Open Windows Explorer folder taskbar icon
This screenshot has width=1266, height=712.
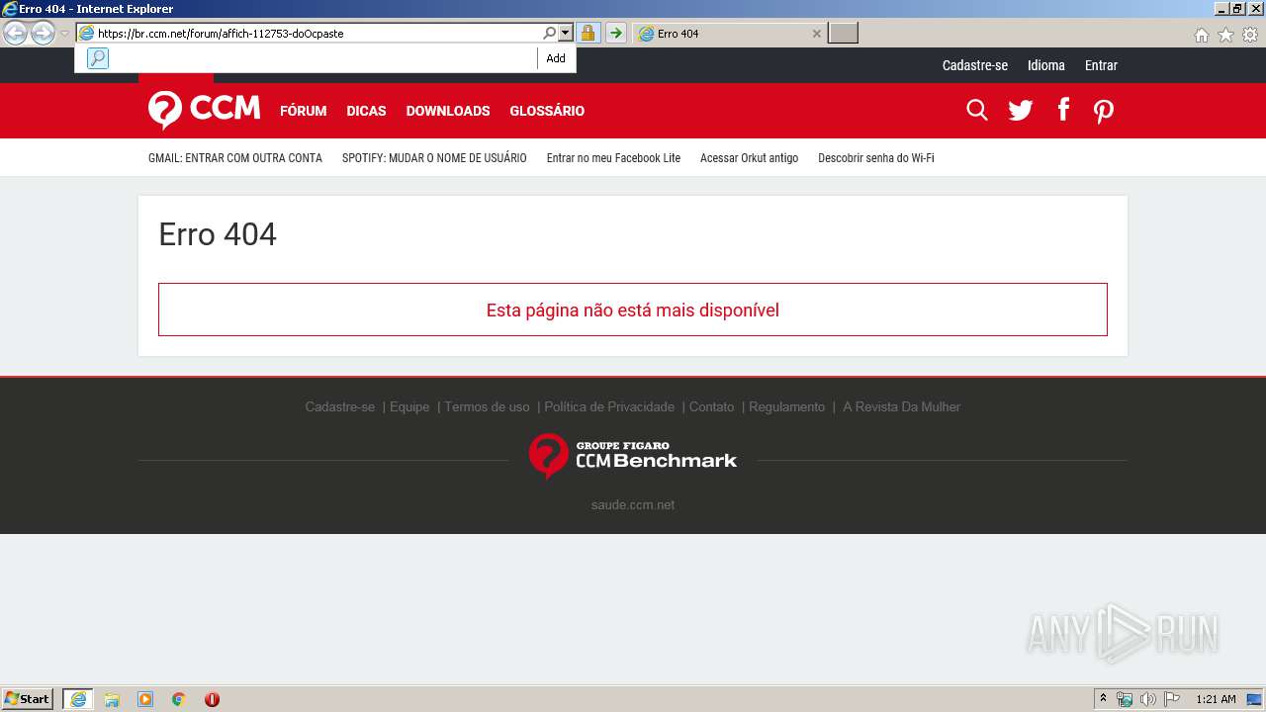pos(112,699)
